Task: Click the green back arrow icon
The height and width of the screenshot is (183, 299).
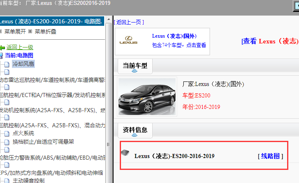Action: (x=2, y=47)
